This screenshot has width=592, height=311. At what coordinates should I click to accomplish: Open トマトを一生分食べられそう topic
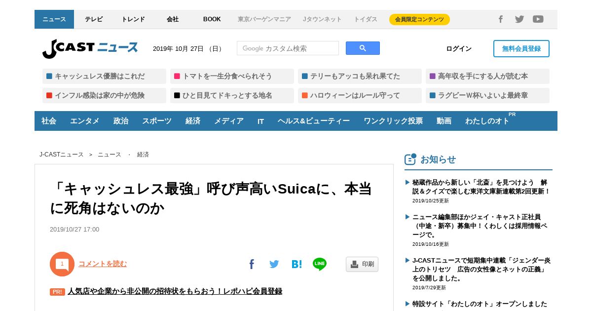[x=232, y=76]
